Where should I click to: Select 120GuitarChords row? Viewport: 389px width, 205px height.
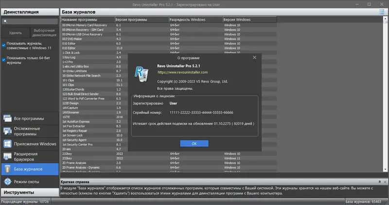[x=94, y=89]
